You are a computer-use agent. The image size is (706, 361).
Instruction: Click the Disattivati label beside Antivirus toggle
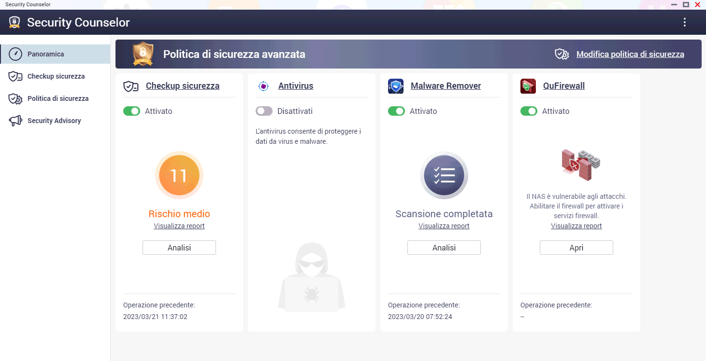295,111
